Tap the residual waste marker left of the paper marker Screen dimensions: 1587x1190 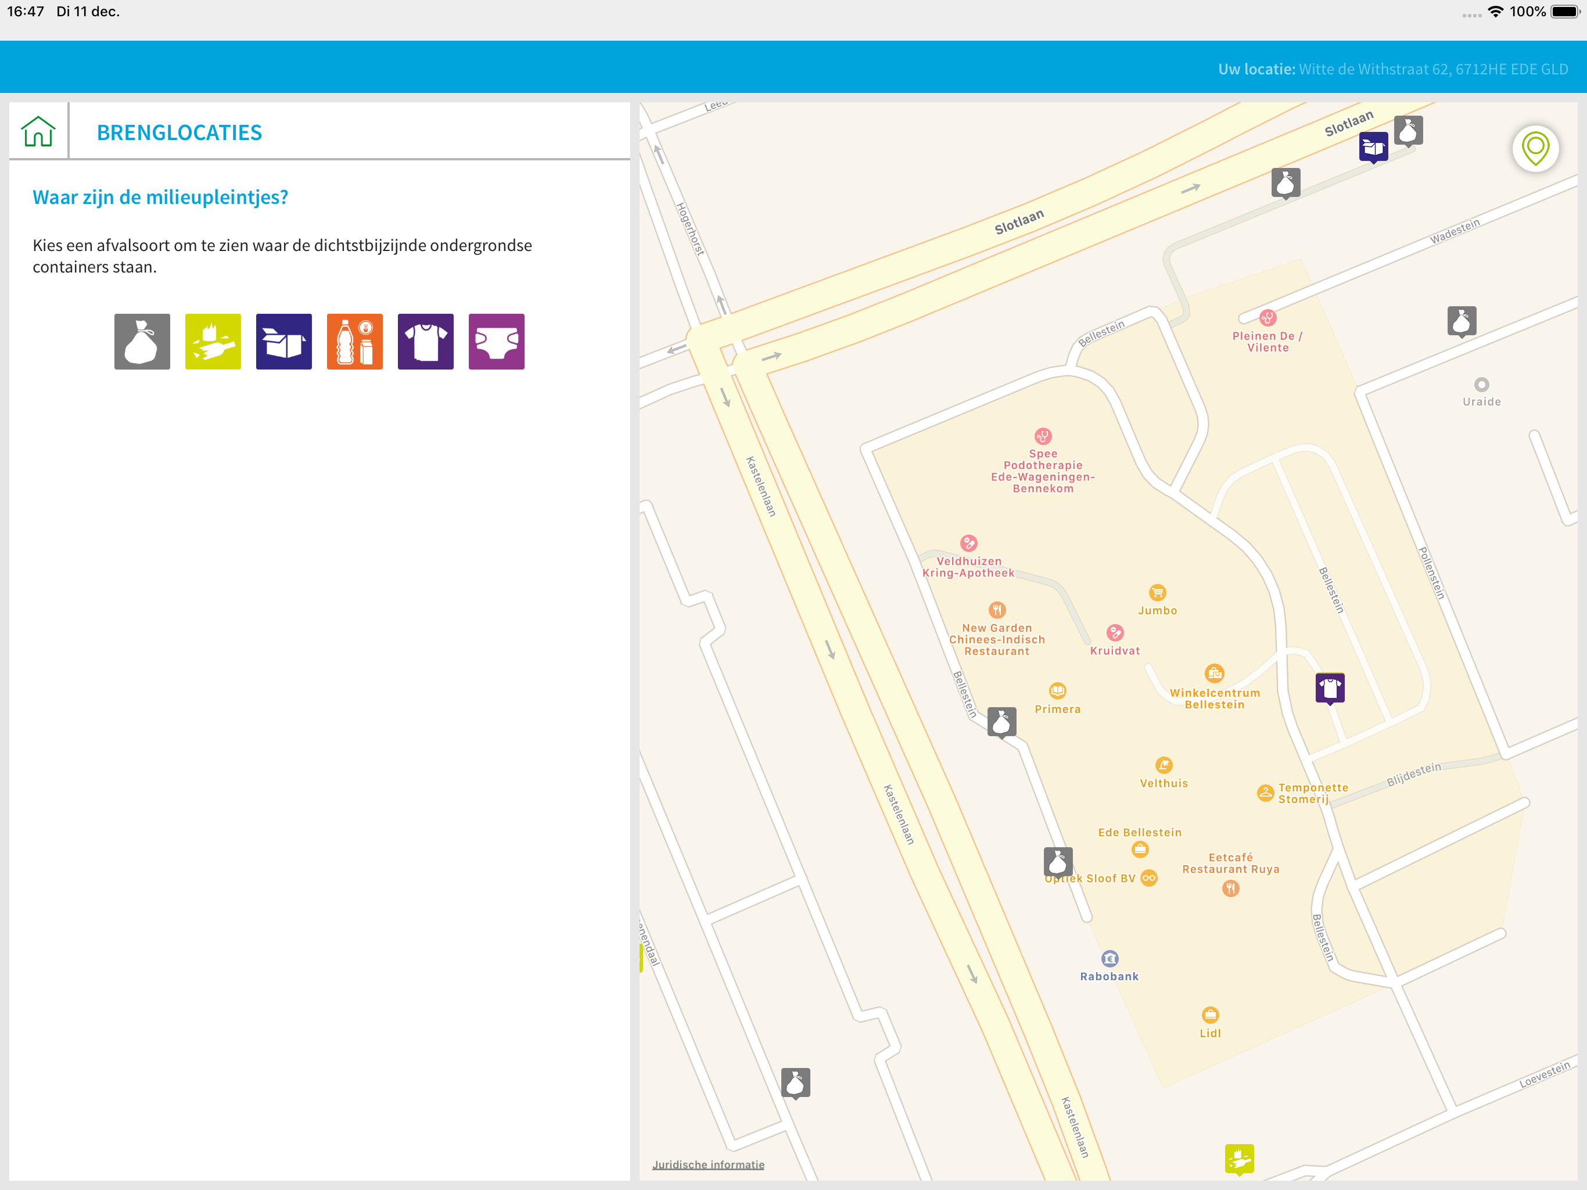tap(1286, 183)
